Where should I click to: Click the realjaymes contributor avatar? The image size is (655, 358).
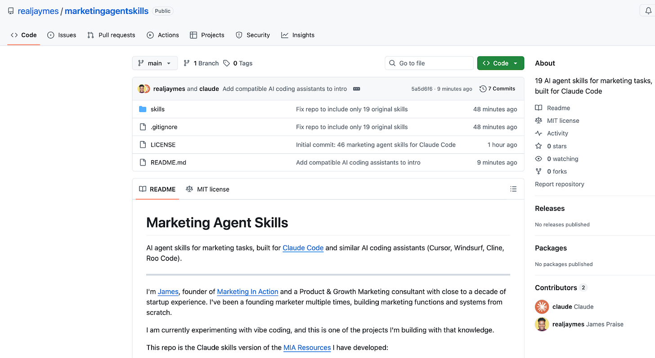542,324
